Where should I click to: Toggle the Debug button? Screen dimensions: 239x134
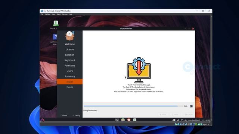point(76,115)
